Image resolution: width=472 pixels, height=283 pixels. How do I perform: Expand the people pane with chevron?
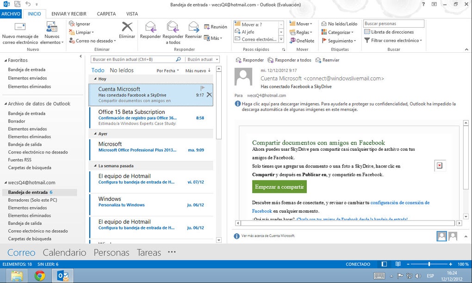(x=466, y=236)
